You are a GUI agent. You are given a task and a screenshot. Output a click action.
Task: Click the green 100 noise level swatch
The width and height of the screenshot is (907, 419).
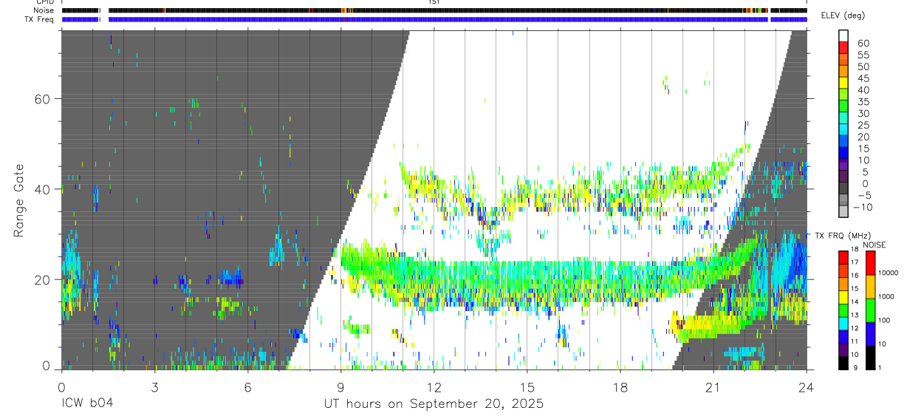click(872, 310)
